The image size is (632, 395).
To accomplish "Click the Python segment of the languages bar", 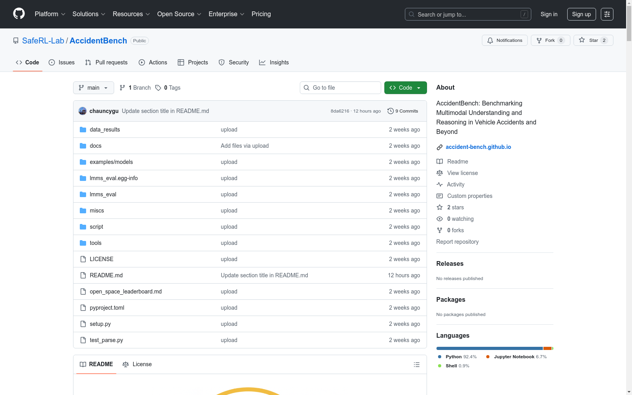I will tap(489, 348).
